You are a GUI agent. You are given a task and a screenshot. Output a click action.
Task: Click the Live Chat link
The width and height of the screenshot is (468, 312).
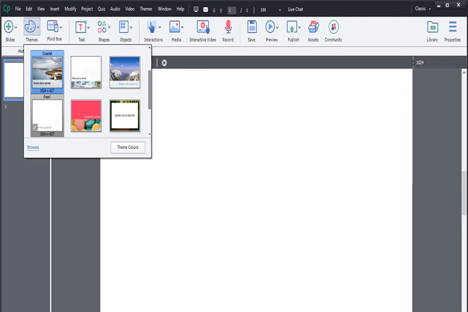[296, 10]
